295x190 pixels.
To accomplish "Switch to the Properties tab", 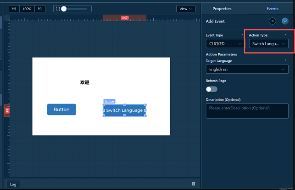I will 222,9.
